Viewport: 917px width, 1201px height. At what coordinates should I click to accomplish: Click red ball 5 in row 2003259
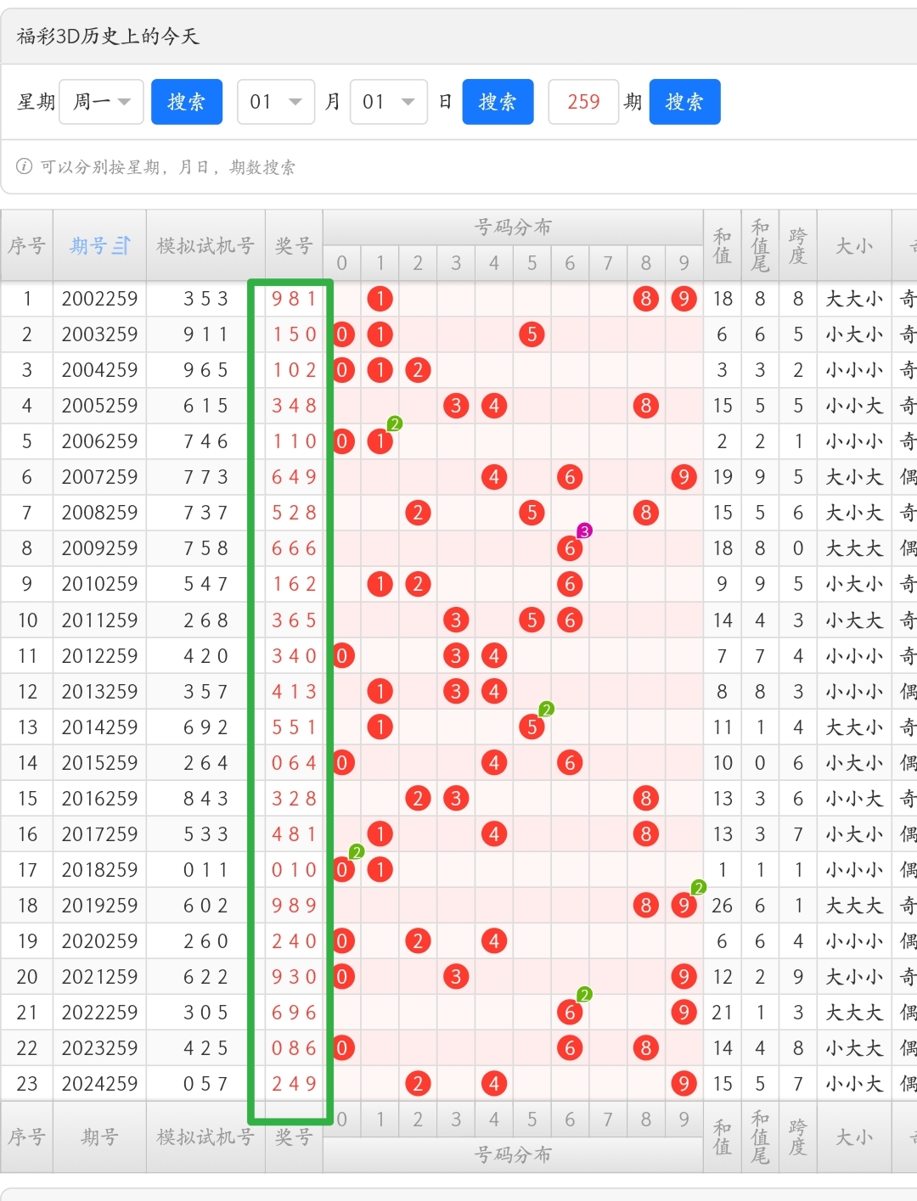click(532, 334)
